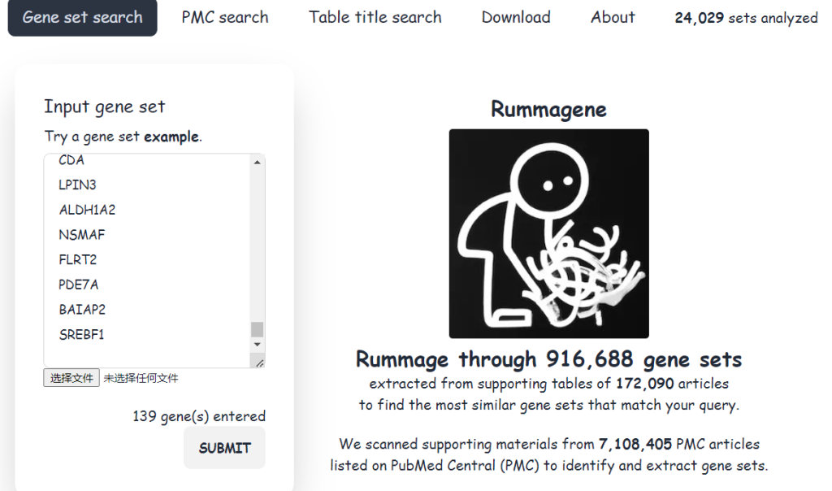The height and width of the screenshot is (491, 832).
Task: Switch to the PMC search tab
Action: tap(225, 17)
